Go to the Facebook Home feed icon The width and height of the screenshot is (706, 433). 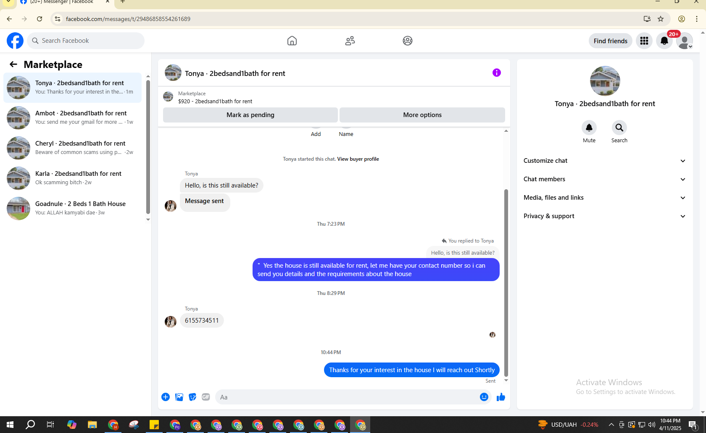point(292,41)
